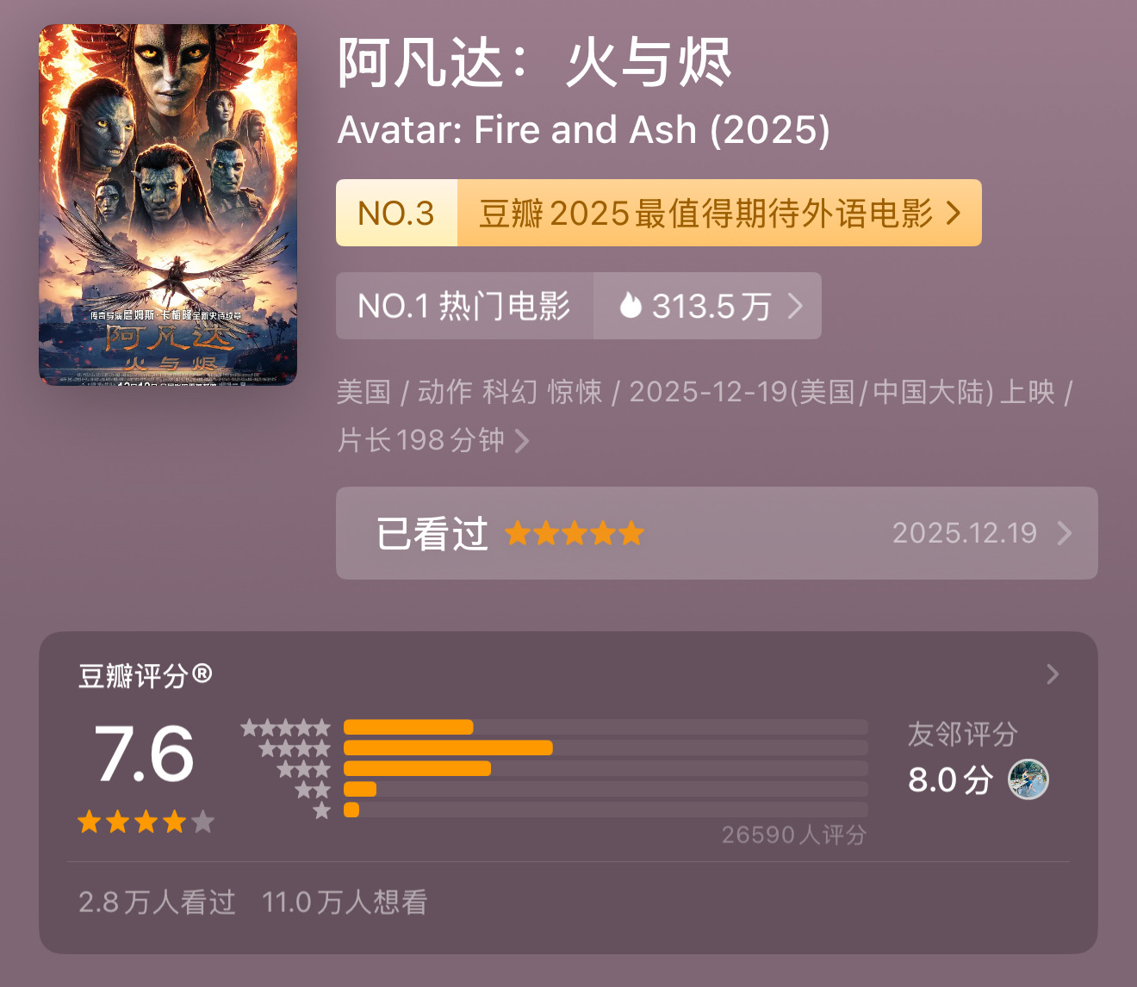Open the Avatar movie poster thumbnail

tap(168, 205)
